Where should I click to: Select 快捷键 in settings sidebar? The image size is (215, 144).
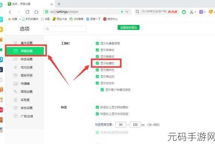click(x=25, y=84)
